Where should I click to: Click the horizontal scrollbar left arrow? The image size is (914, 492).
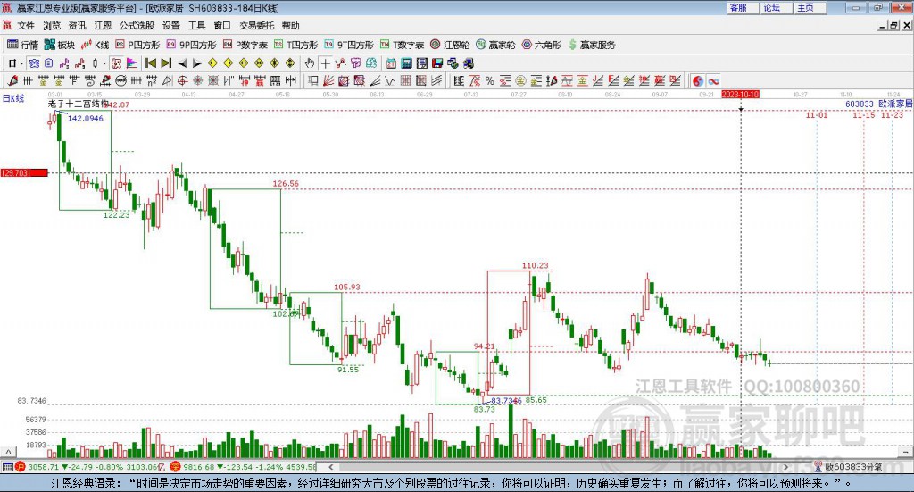[x=331, y=467]
